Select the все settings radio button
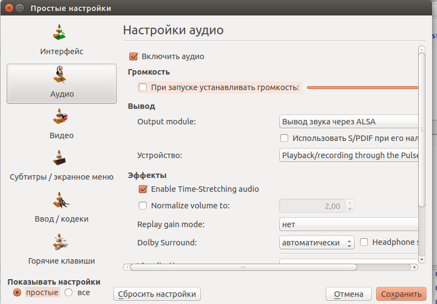The height and width of the screenshot is (304, 437). click(69, 292)
